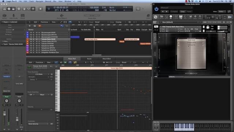The image size is (234, 132).
Task: Open Time Quantize 1/16 Note dropdown
Action: point(39,74)
